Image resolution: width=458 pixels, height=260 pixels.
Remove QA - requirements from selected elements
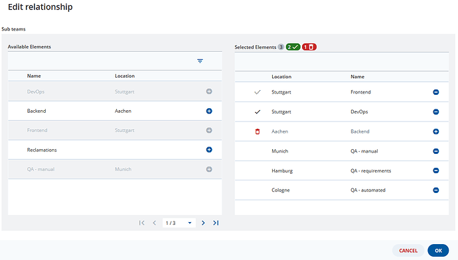point(436,170)
